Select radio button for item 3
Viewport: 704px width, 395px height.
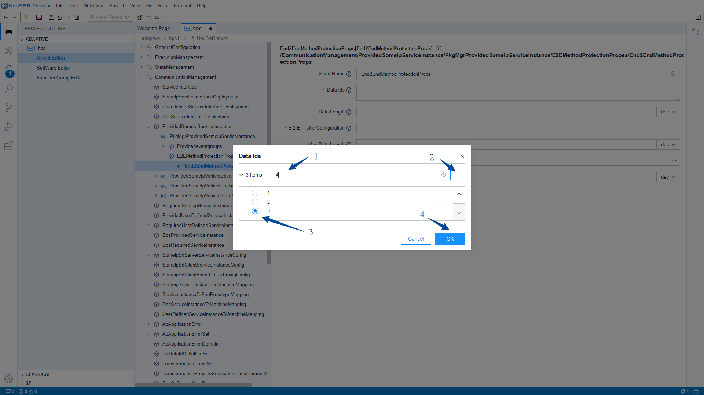click(255, 211)
